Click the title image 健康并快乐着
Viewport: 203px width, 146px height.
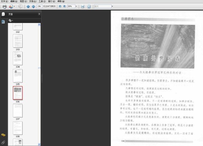158,46
